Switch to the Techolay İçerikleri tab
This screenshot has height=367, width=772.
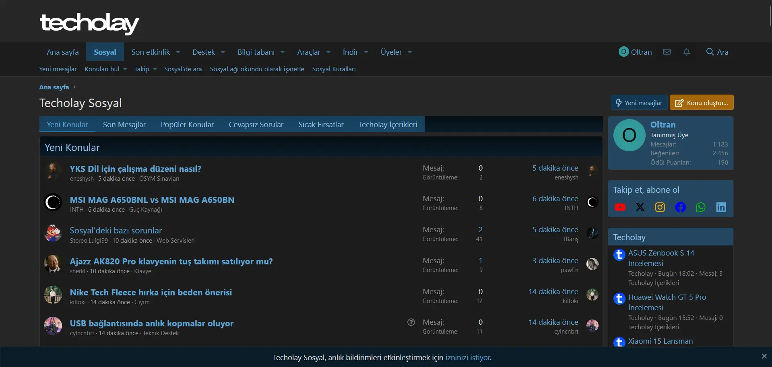pyautogui.click(x=388, y=124)
